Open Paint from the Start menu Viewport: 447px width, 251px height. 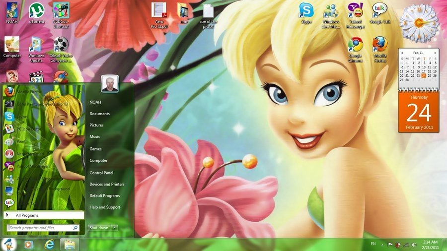point(43,141)
